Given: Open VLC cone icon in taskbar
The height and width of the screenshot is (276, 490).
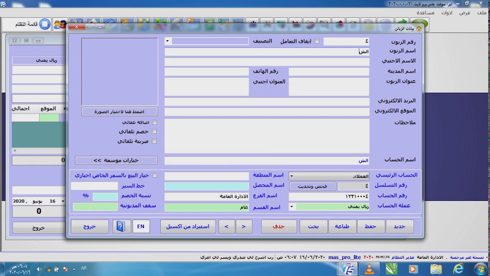Looking at the screenshot, I should 369,269.
